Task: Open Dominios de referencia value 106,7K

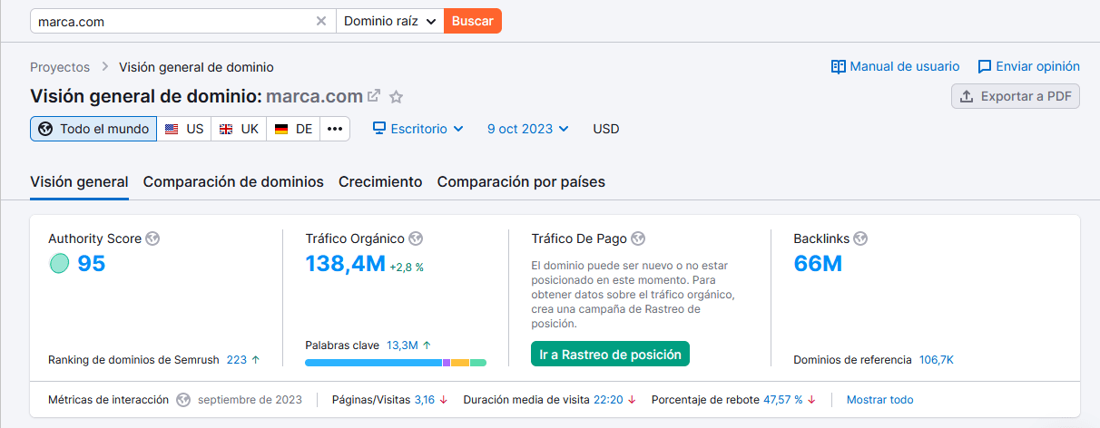Action: coord(937,360)
